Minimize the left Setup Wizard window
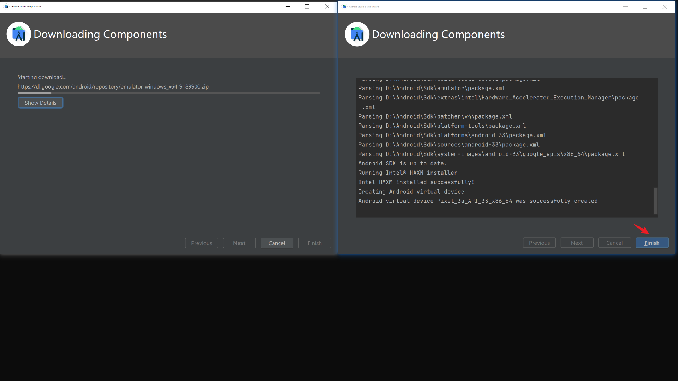 288,6
